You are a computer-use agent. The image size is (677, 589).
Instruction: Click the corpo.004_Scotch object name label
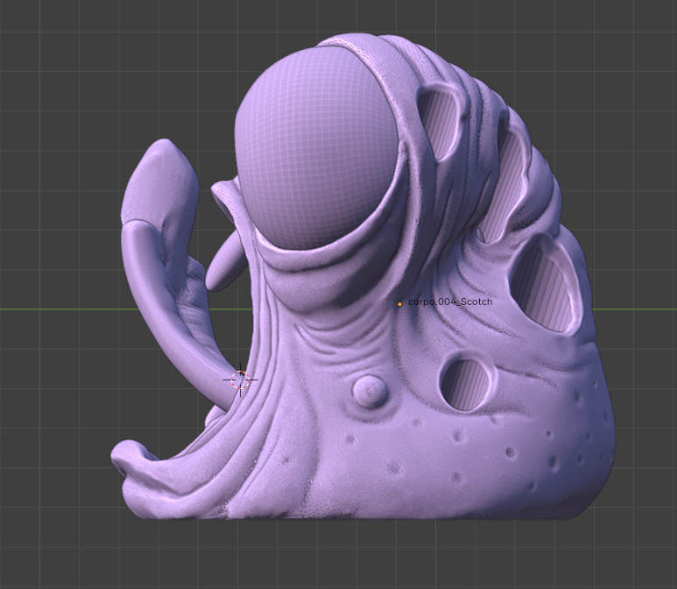(450, 302)
